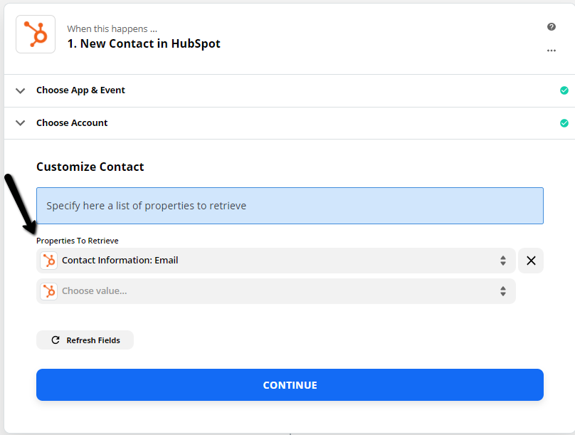The image size is (575, 435).
Task: Expand the Choose App & Event chevron
Action: coord(21,90)
